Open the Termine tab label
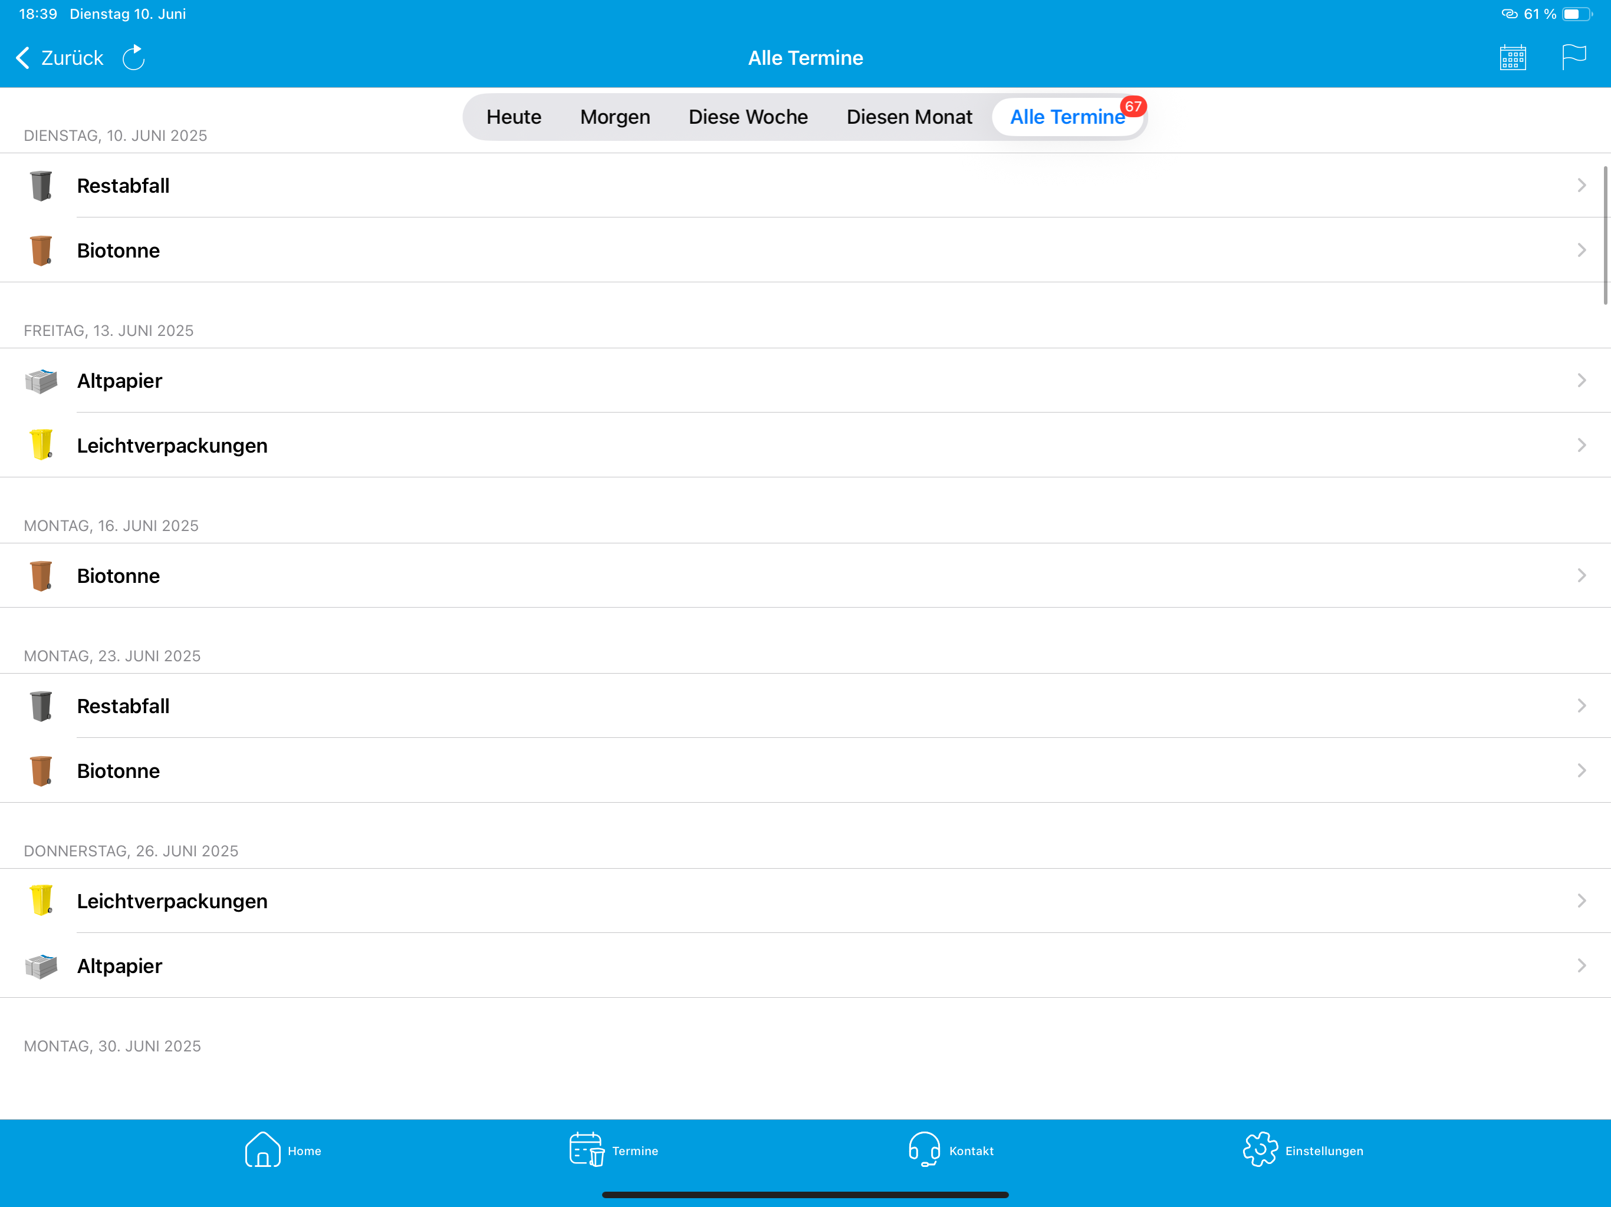Screen dimensions: 1611x1207 click(x=635, y=1151)
